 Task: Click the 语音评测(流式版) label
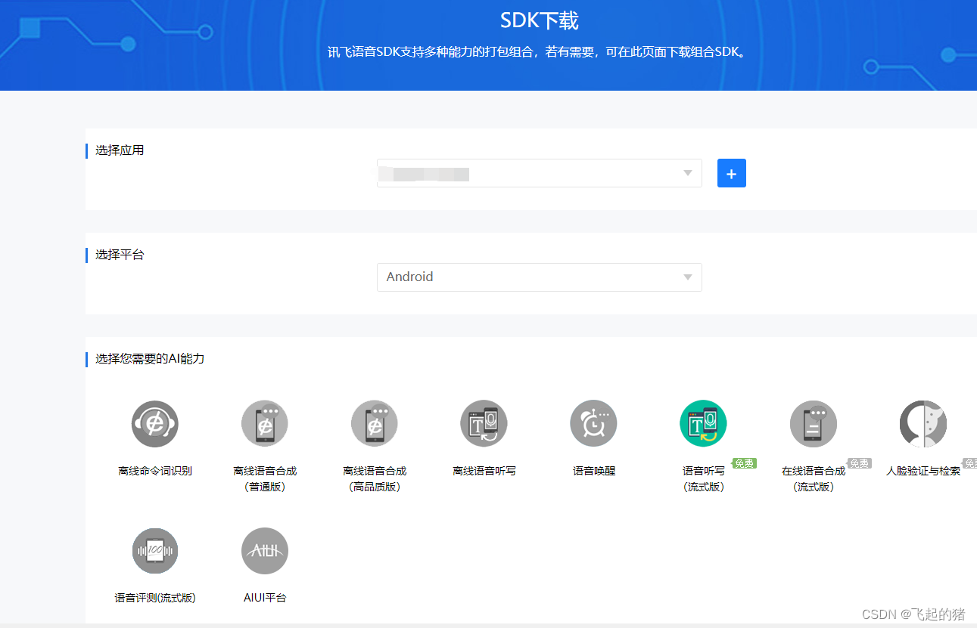pyautogui.click(x=155, y=598)
